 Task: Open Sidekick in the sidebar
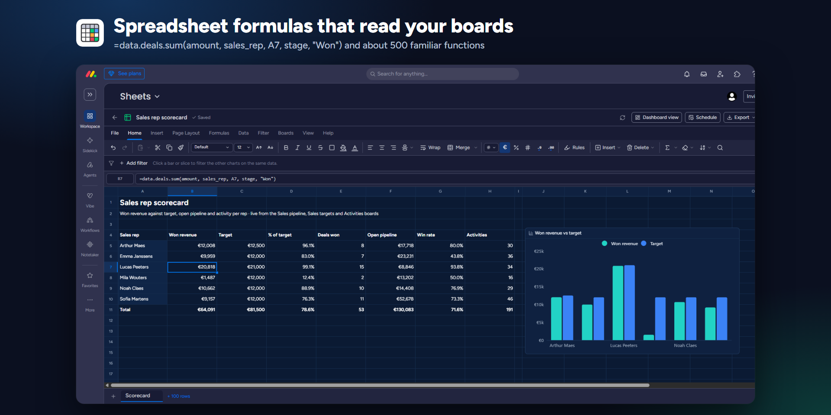pyautogui.click(x=90, y=145)
